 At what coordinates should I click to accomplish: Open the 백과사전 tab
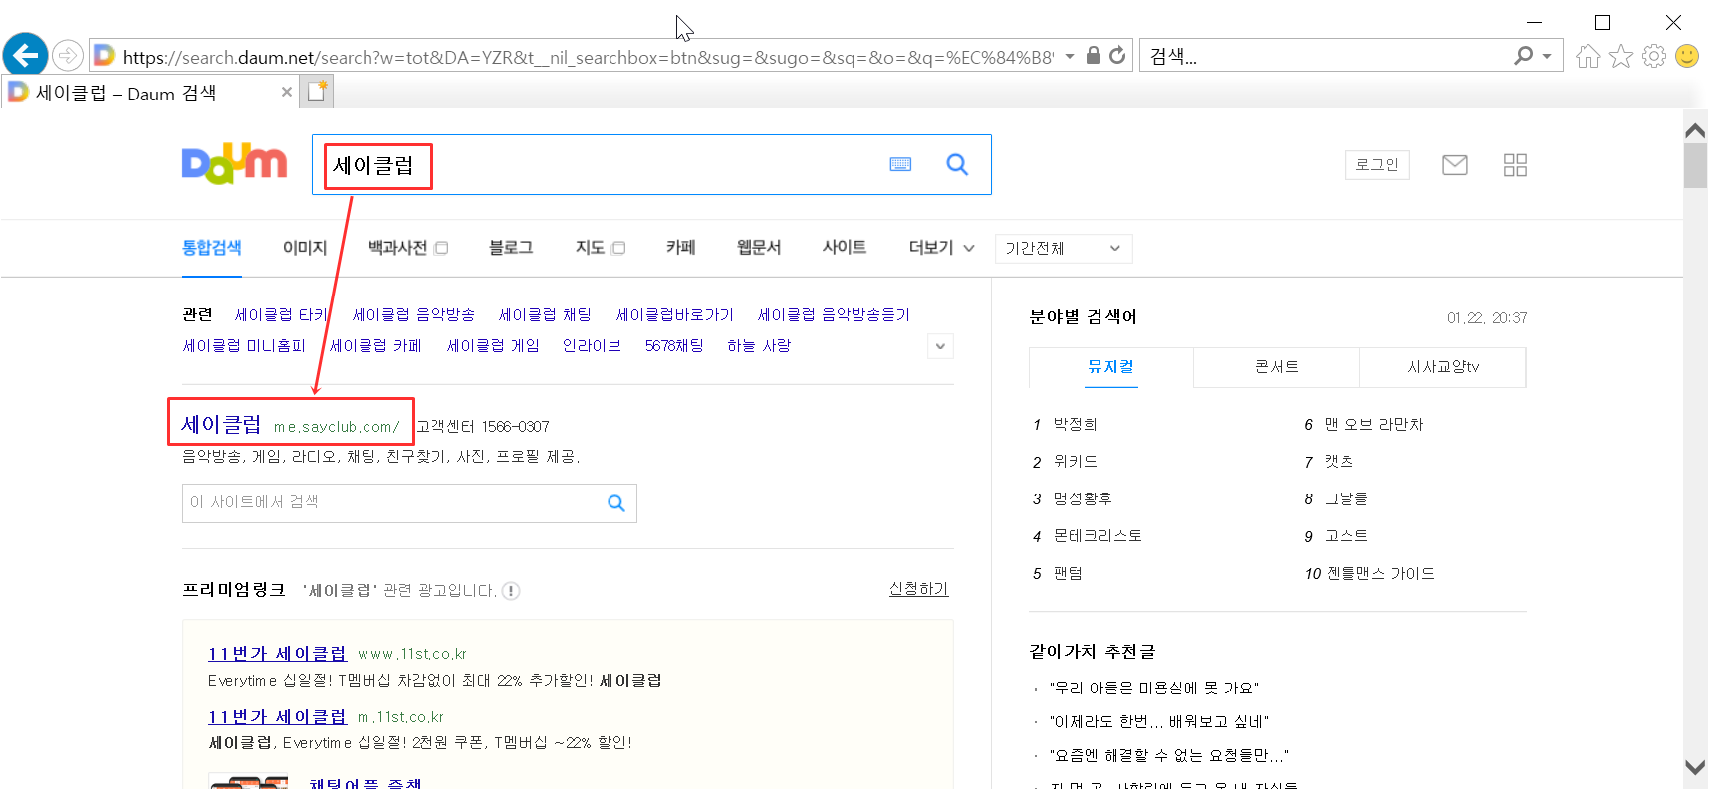[x=397, y=247]
